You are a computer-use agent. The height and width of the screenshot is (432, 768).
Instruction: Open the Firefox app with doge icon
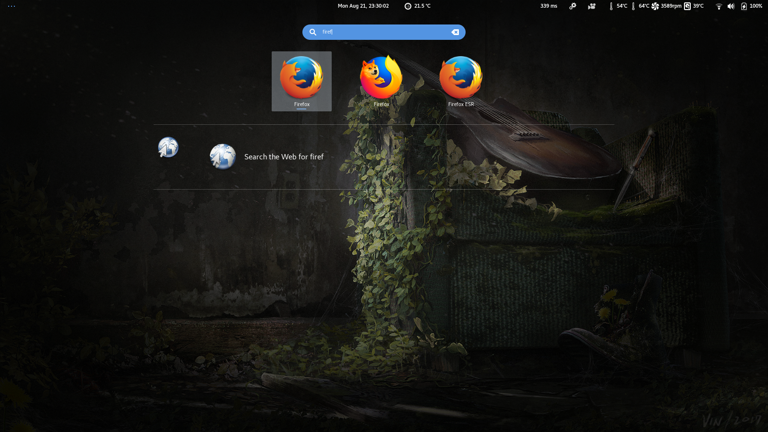coord(381,81)
